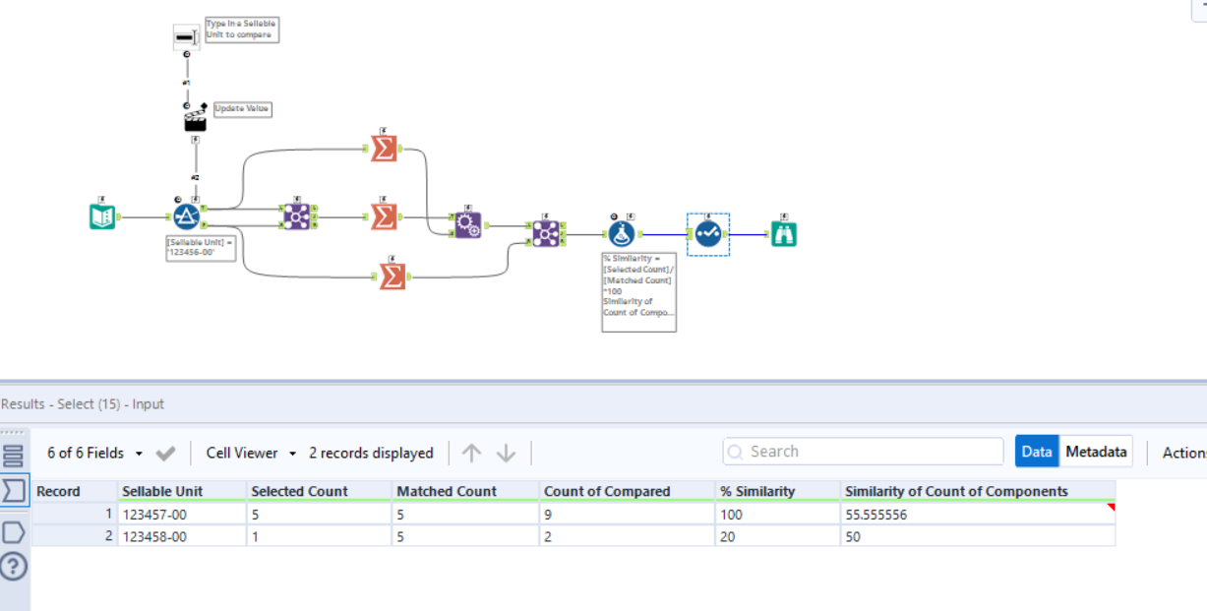The image size is (1207, 611).
Task: Click the purple Join tool after the Filter
Action: point(295,214)
